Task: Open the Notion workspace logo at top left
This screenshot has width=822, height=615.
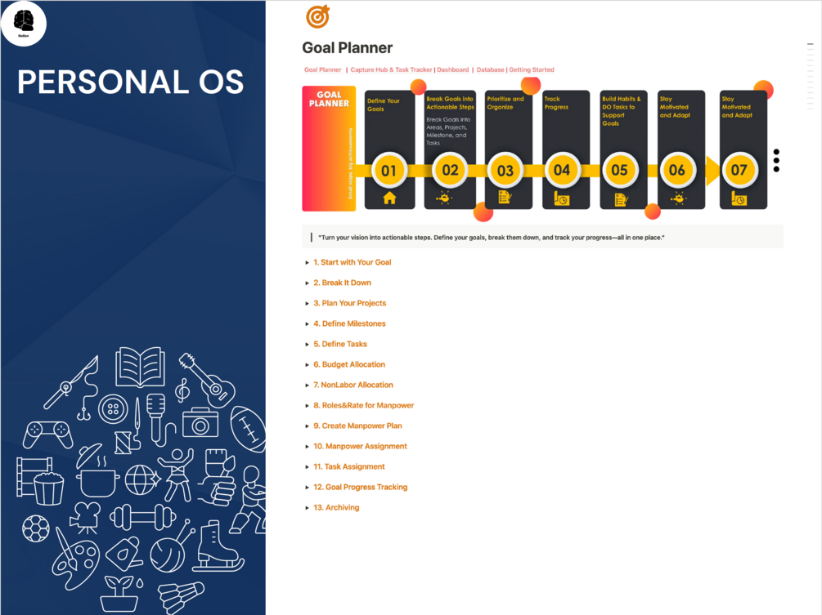Action: point(23,23)
